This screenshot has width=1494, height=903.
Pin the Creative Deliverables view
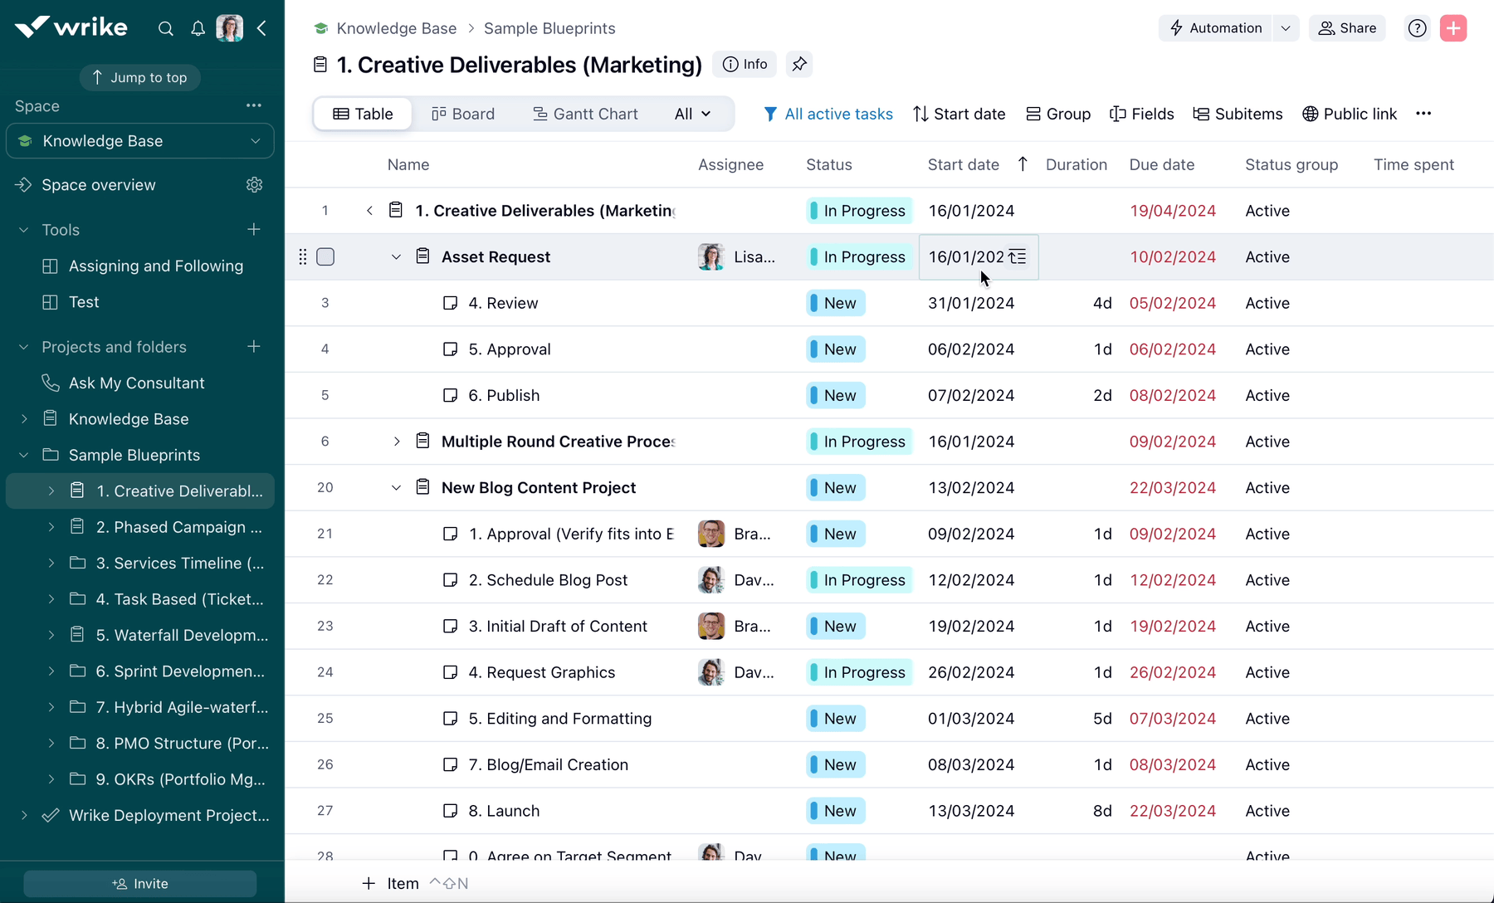[x=798, y=64]
